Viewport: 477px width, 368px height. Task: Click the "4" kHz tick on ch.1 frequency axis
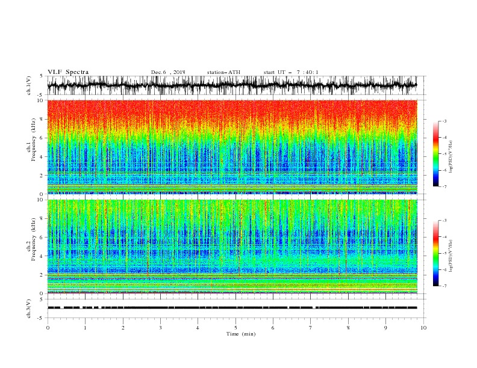click(42, 157)
